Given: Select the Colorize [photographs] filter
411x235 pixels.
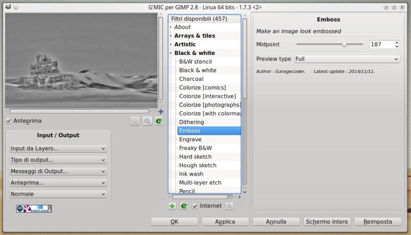Looking at the screenshot, I should click(210, 105).
